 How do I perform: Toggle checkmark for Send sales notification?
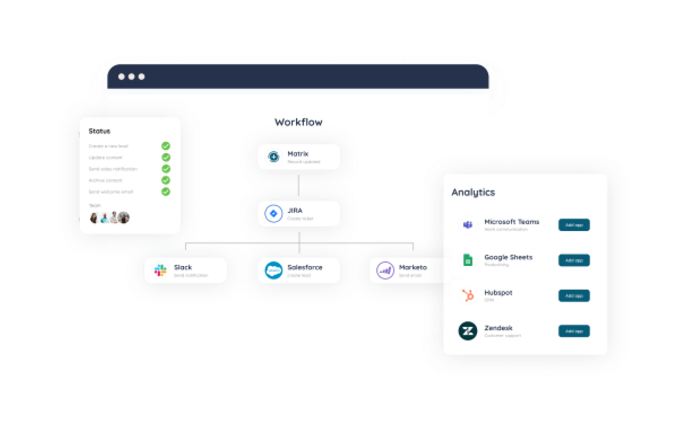click(x=166, y=169)
